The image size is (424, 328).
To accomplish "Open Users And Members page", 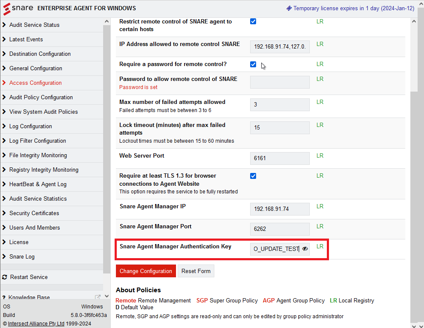I will click(x=35, y=227).
